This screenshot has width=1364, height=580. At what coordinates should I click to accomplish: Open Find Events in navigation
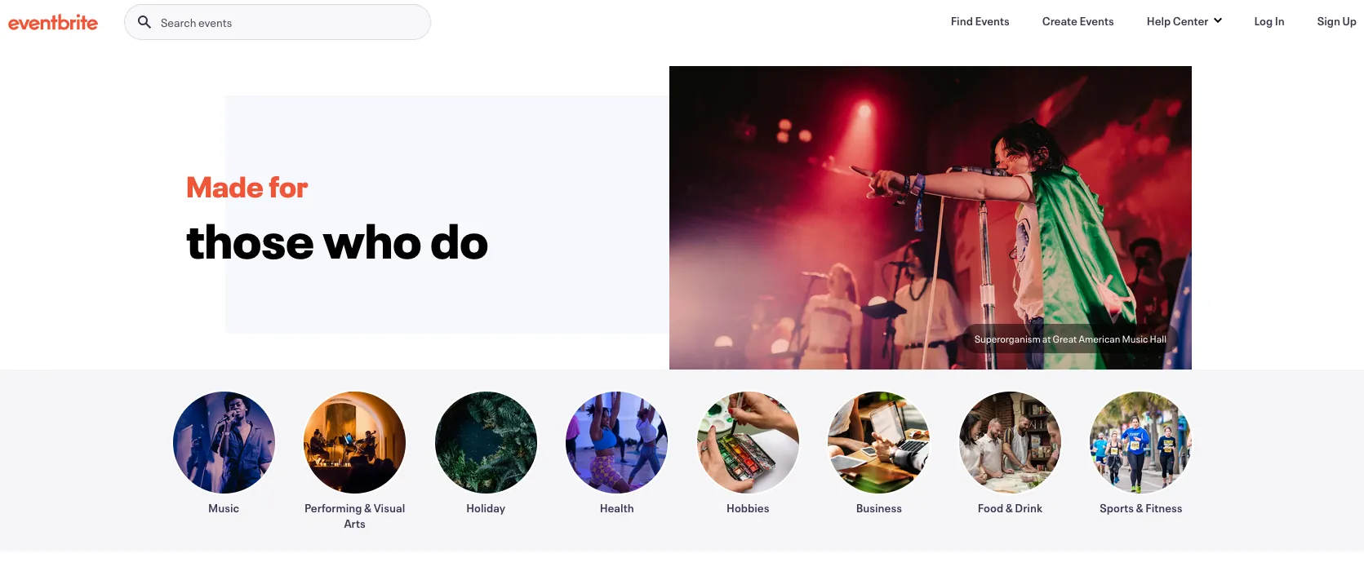(980, 21)
